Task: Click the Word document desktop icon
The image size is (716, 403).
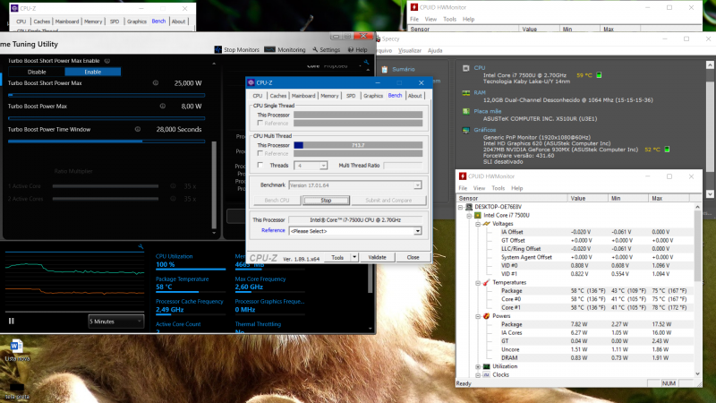Action: 16,346
